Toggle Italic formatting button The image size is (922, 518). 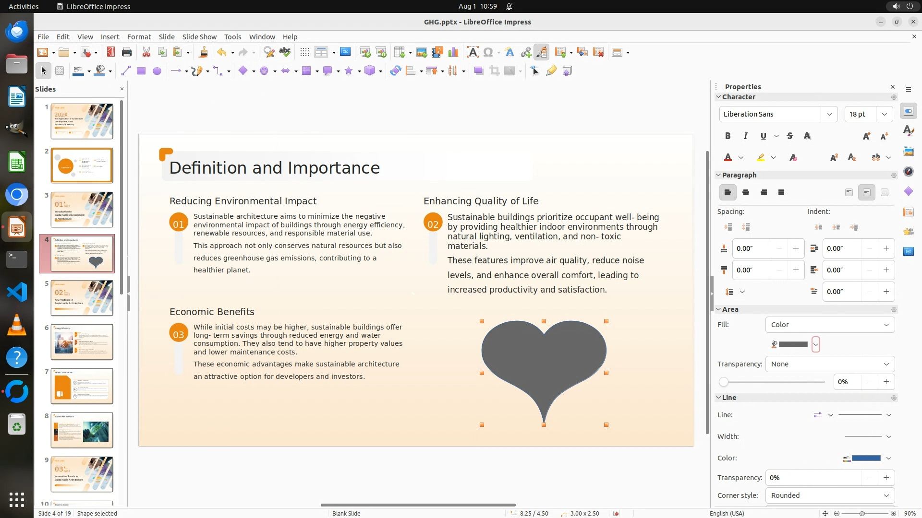tap(745, 136)
